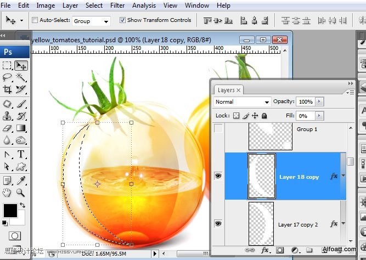Viewport: 366px width, 260px height.
Task: Expand the Opacity slider arrow
Action: tap(320, 102)
